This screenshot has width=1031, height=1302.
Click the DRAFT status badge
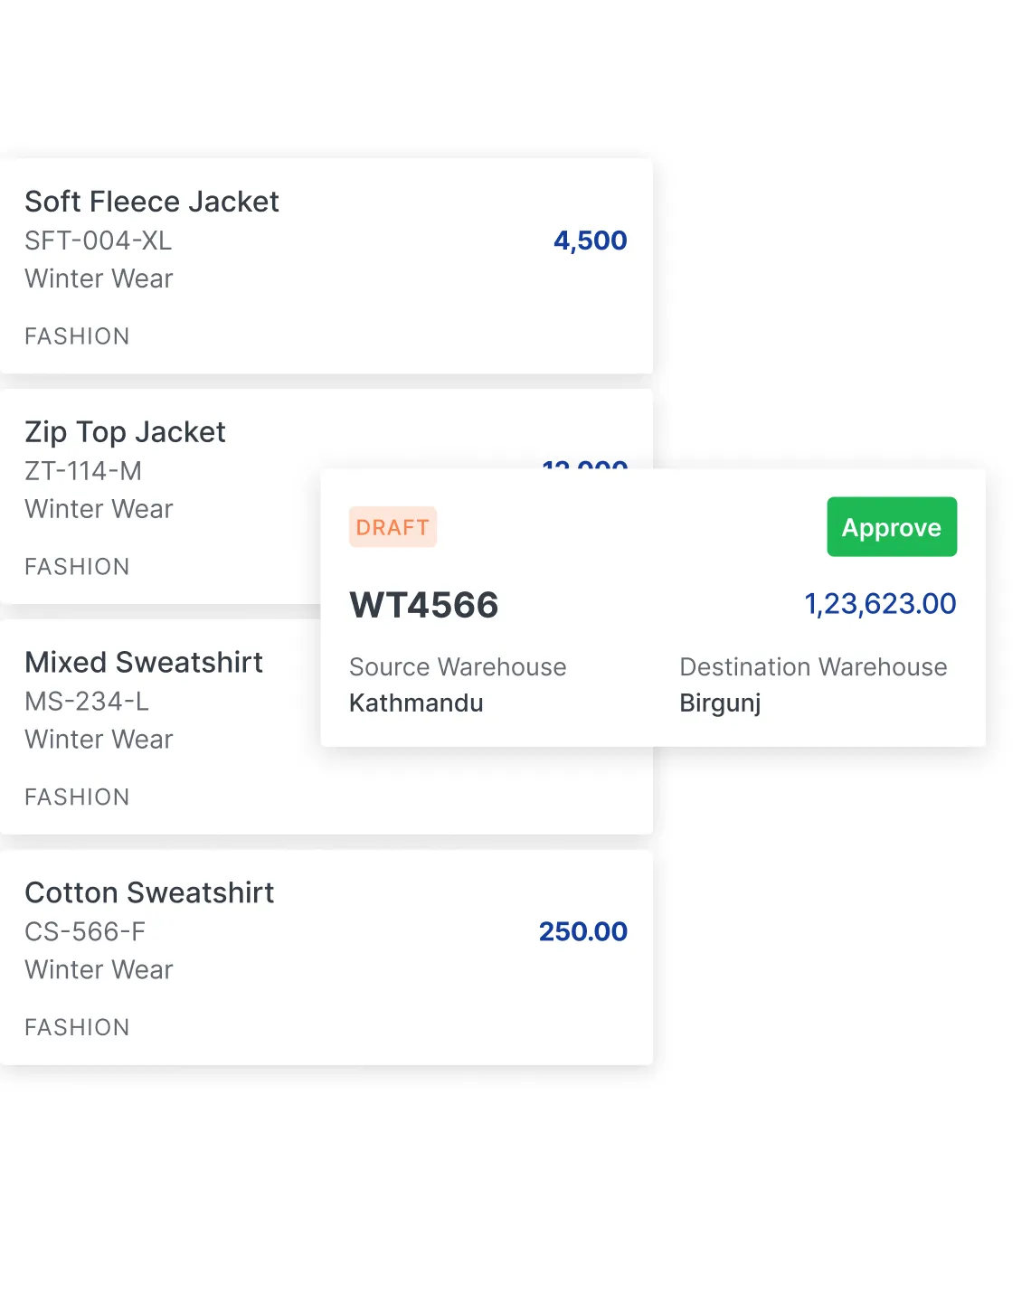pyautogui.click(x=393, y=527)
